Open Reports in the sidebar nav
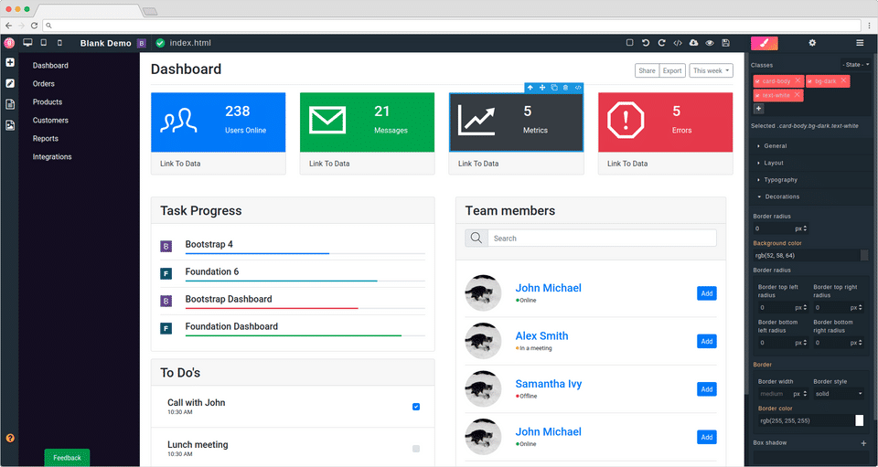The height and width of the screenshot is (467, 878). coord(46,139)
